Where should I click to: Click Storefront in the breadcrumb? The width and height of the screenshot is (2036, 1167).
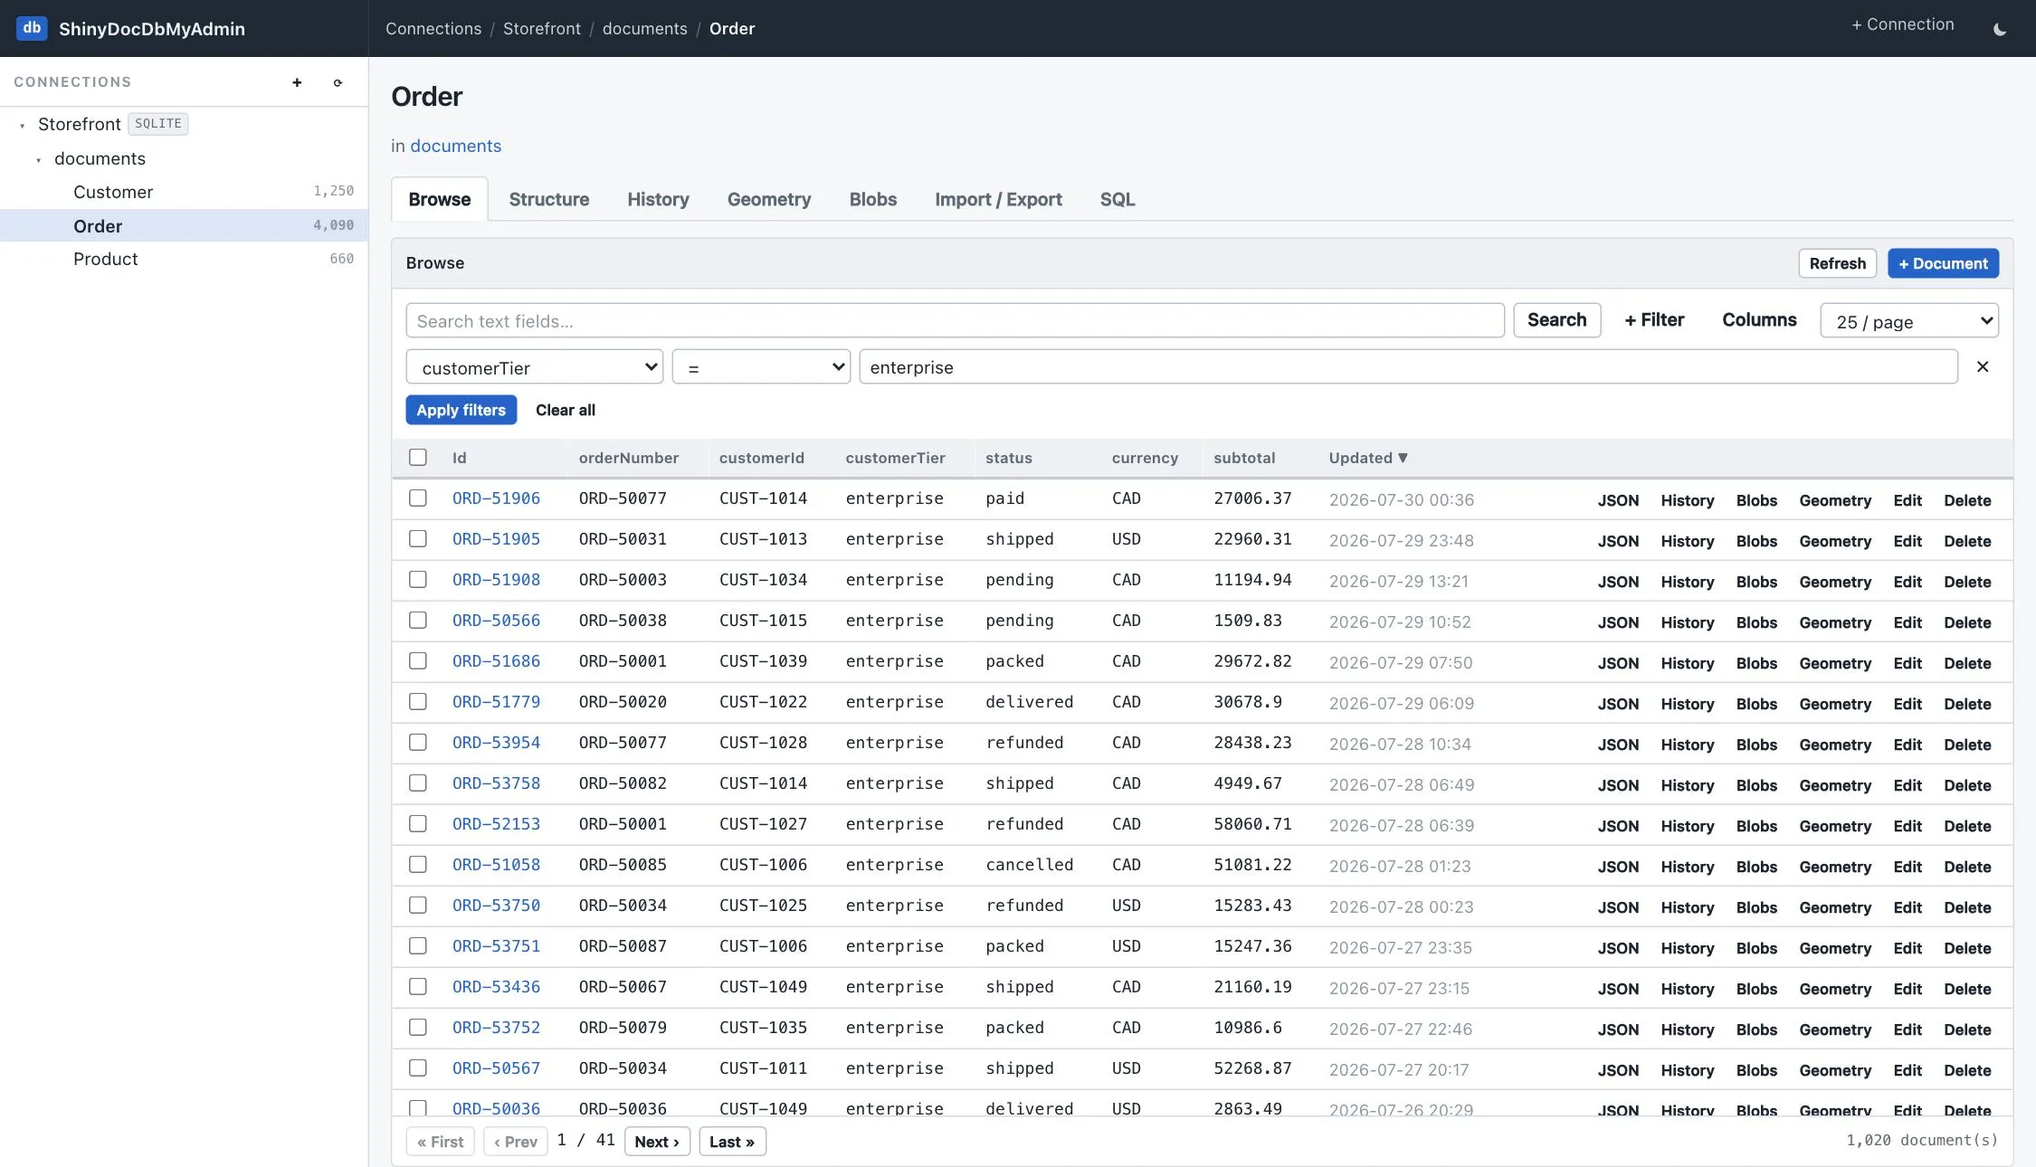point(542,29)
